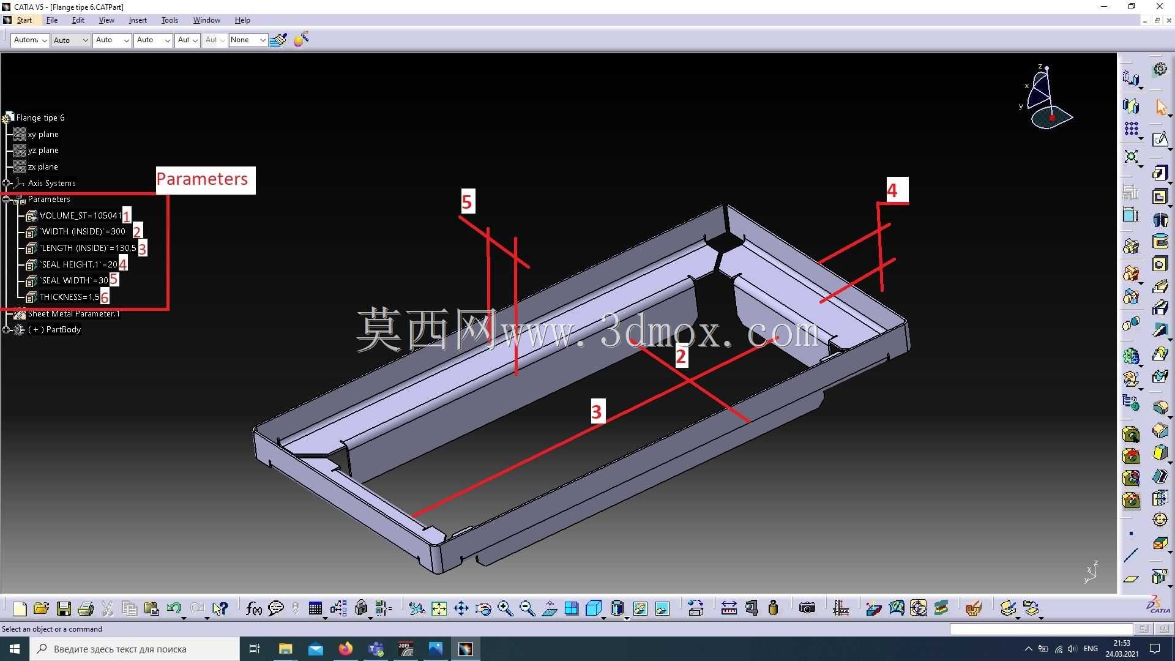Viewport: 1175px width, 661px height.
Task: Open the third graphic property Auto dropdown
Action: (113, 40)
